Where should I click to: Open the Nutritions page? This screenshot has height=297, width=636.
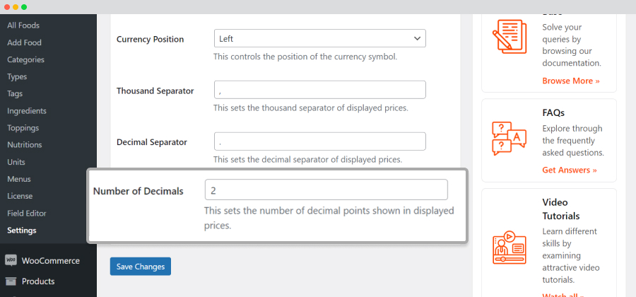pyautogui.click(x=24, y=145)
